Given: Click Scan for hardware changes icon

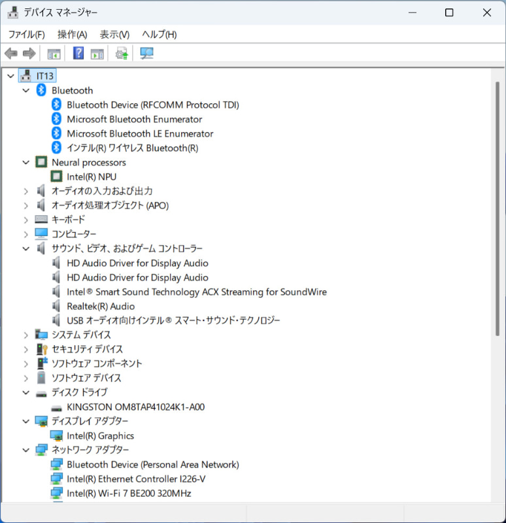Looking at the screenshot, I should (146, 54).
